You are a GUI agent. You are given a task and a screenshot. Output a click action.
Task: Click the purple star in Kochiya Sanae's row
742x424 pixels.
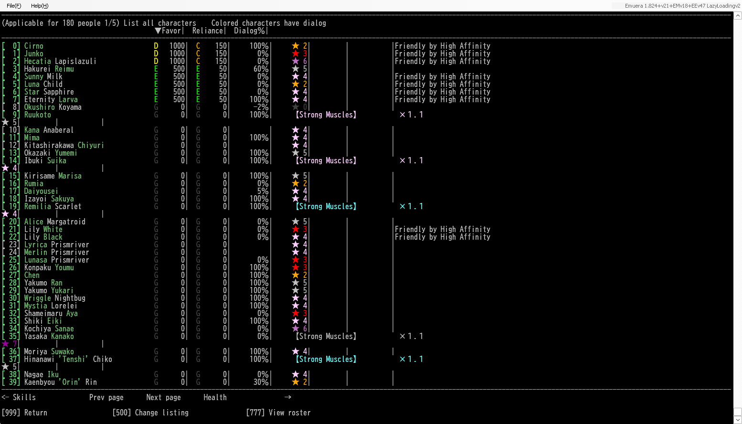[296, 329]
